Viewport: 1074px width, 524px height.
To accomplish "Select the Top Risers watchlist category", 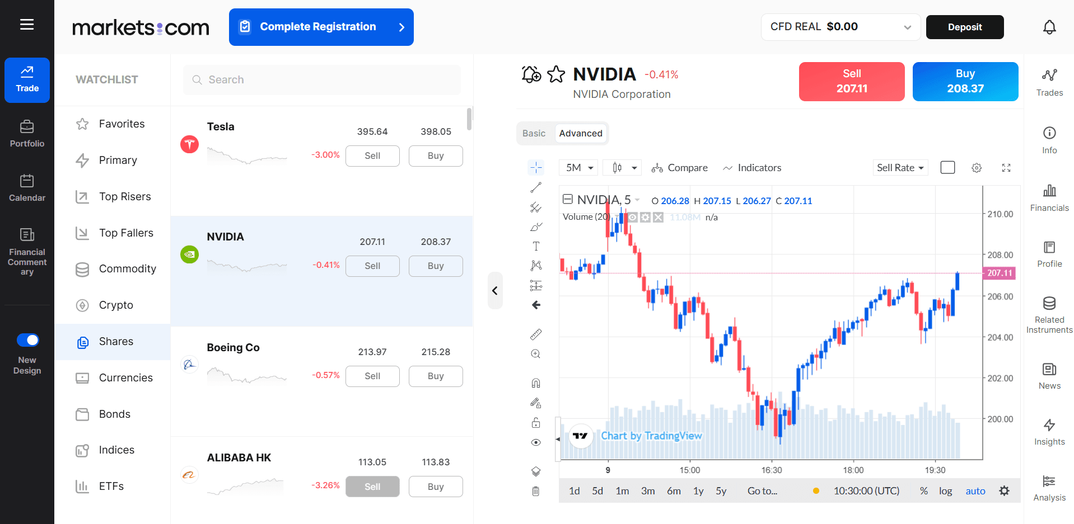I will (113, 196).
